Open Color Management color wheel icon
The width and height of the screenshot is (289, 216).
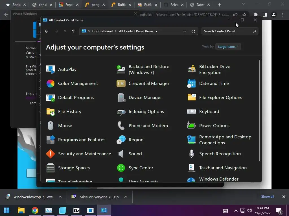tap(50, 83)
